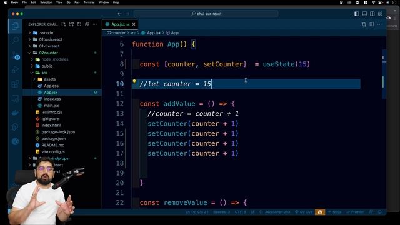The width and height of the screenshot is (400, 225).
Task: Click Prettier in the status bar
Action: (x=355, y=212)
